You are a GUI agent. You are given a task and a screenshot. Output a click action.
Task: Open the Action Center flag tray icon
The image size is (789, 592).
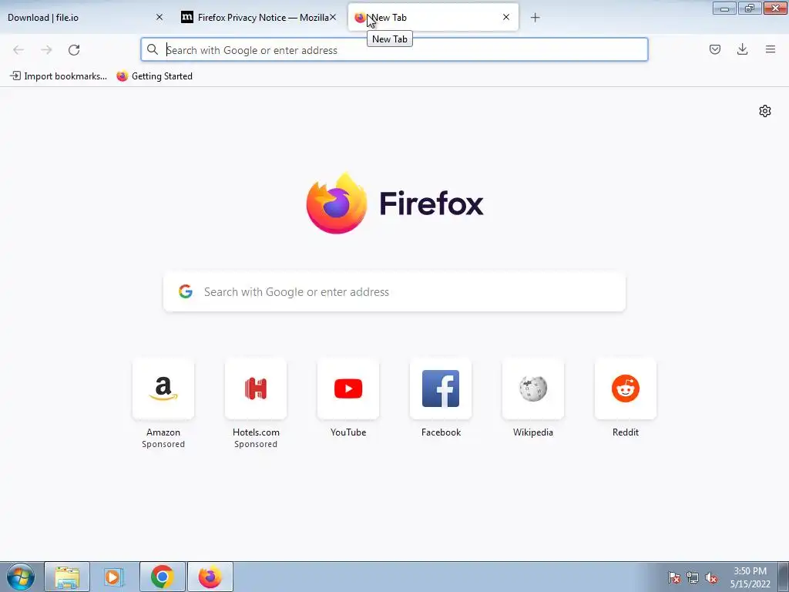674,577
